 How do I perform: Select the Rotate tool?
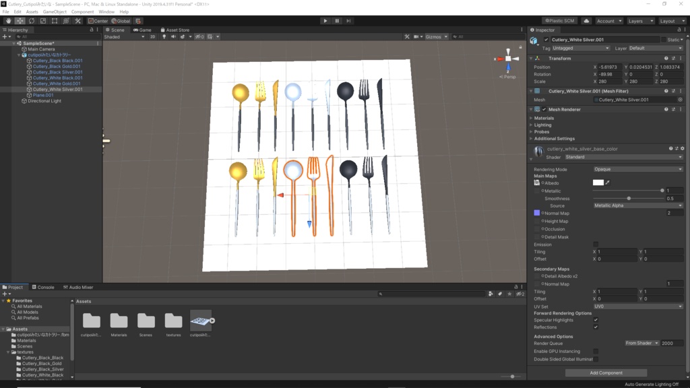[x=31, y=21]
